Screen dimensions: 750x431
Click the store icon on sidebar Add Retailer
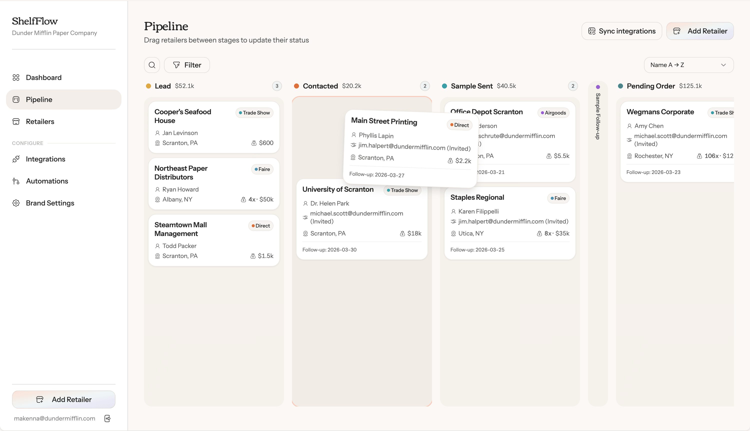40,399
